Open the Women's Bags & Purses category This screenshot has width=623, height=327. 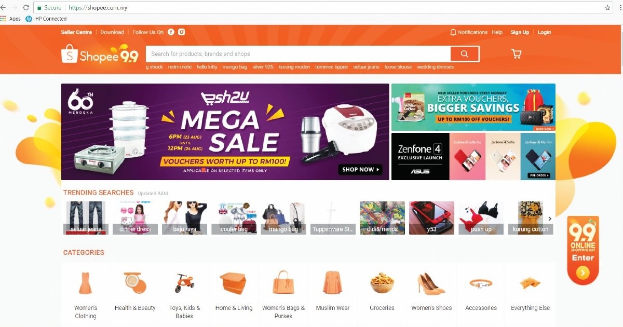pyautogui.click(x=283, y=294)
